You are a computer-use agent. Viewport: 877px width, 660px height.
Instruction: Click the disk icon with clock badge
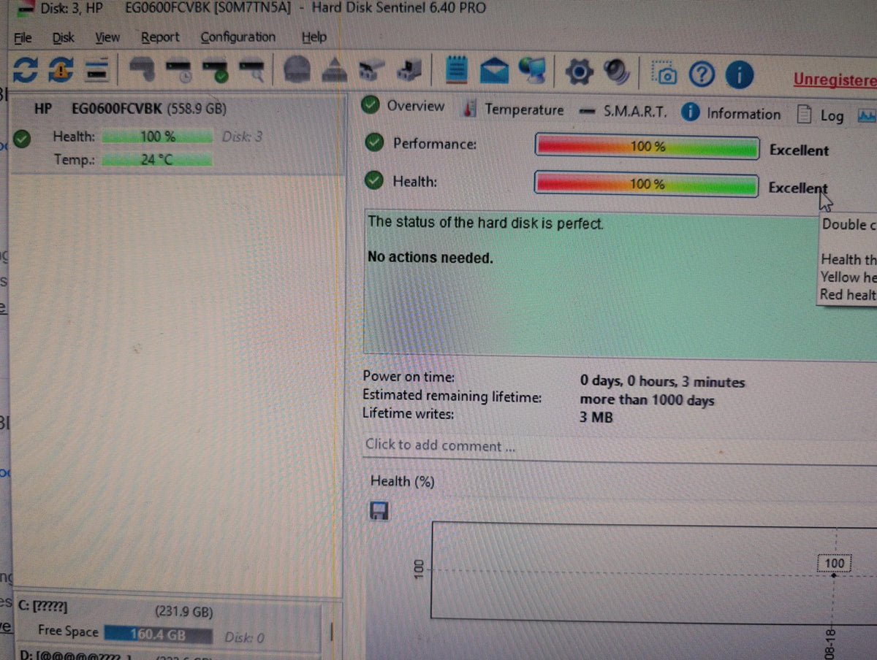point(178,72)
